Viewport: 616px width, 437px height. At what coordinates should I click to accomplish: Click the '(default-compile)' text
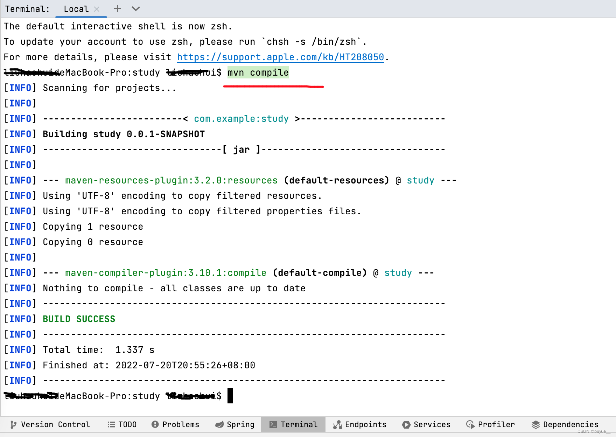click(320, 273)
